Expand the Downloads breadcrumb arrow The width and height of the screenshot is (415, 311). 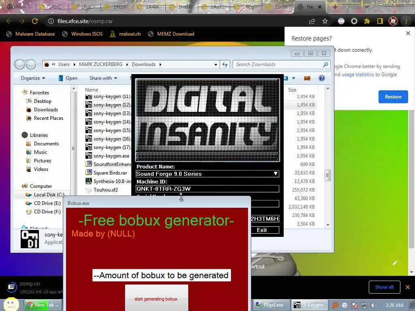[160, 64]
